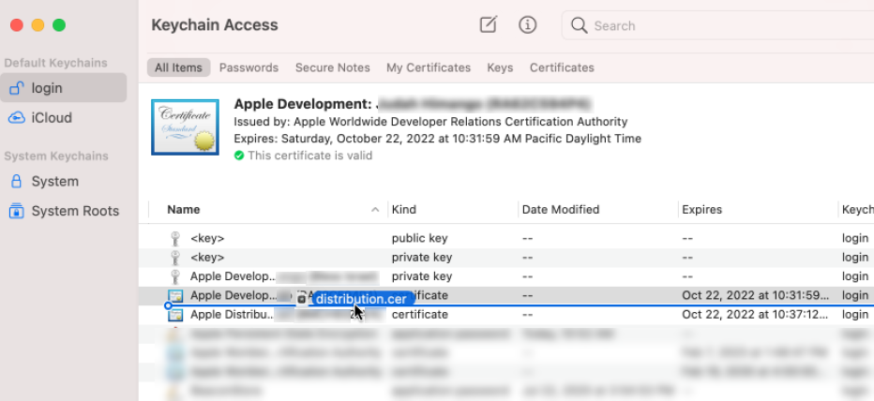Click the green zoom window button
The image size is (874, 401).
tap(59, 25)
